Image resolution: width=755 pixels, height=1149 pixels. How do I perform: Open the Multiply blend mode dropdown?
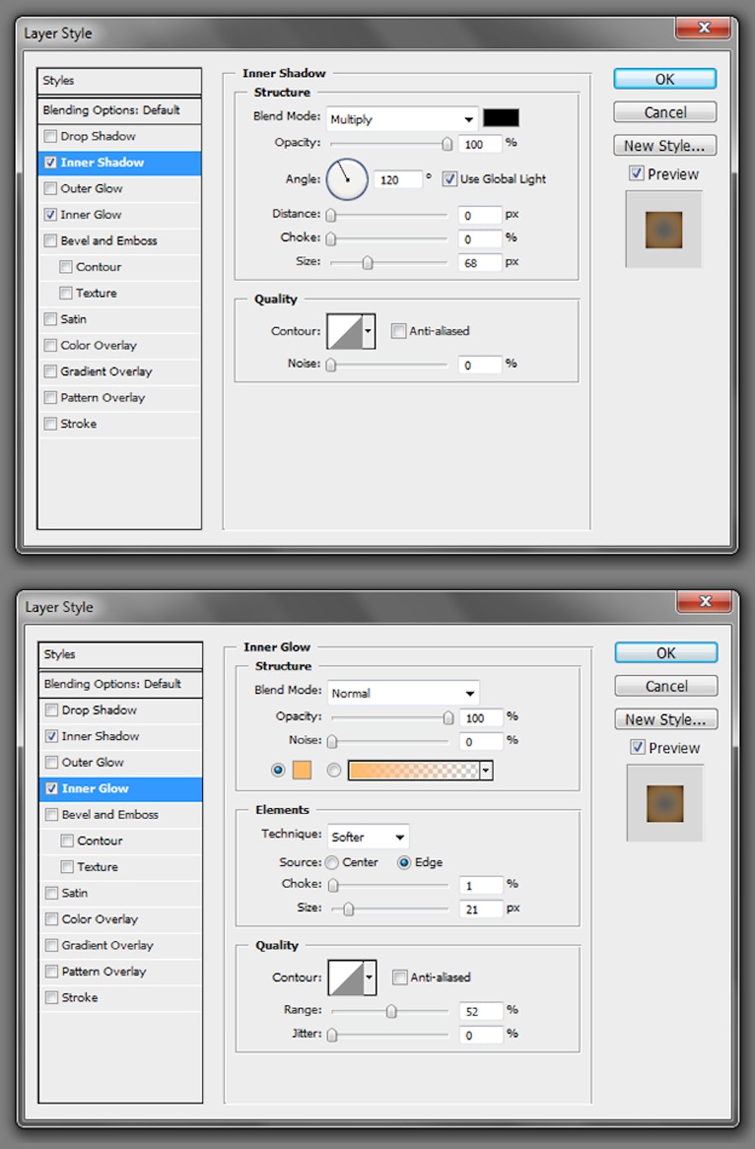coord(402,119)
